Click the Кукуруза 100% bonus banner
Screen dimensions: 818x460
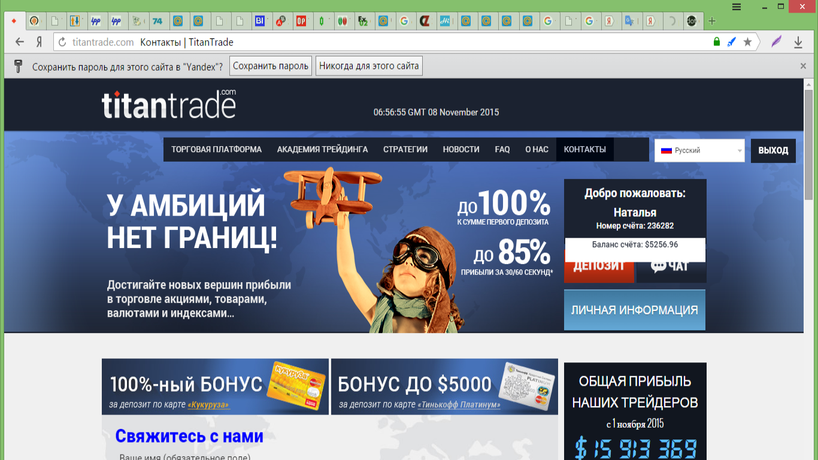pyautogui.click(x=215, y=386)
